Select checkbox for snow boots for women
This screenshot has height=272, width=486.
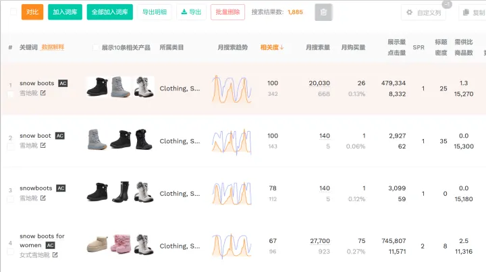point(11,252)
